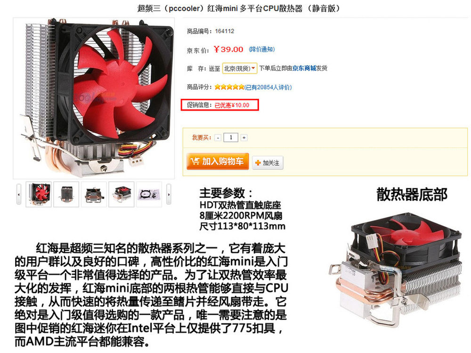View the 已有20854人评价 reviews link
The height and width of the screenshot is (353, 471).
[268, 88]
